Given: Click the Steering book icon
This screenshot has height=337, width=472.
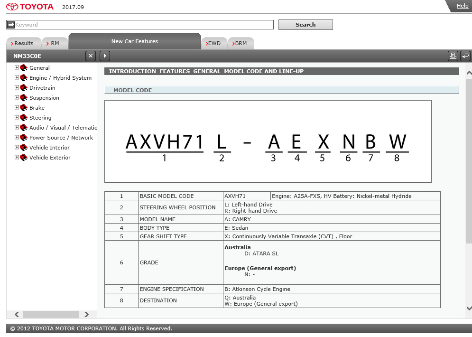Looking at the screenshot, I should coord(24,117).
